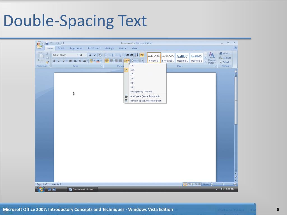
Task: Click Find in the Editing group
Action: pos(224,53)
